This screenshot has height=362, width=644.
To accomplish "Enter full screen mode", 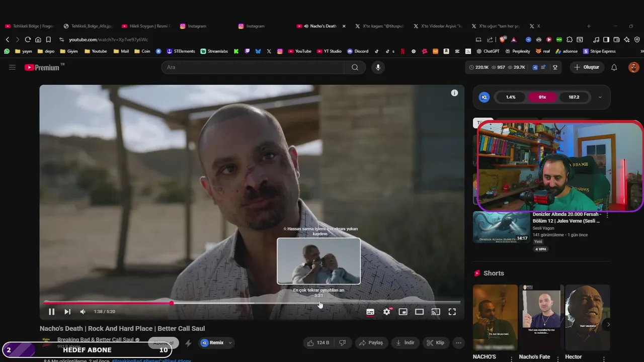I will (x=452, y=312).
